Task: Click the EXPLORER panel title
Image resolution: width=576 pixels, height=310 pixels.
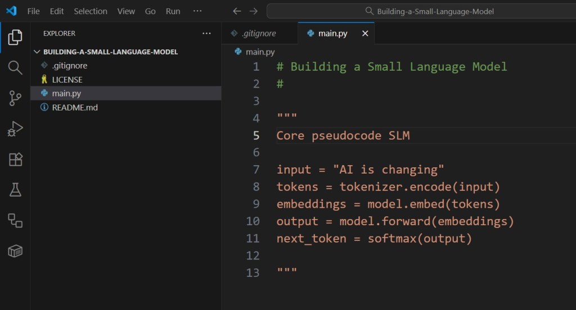Action: [59, 33]
